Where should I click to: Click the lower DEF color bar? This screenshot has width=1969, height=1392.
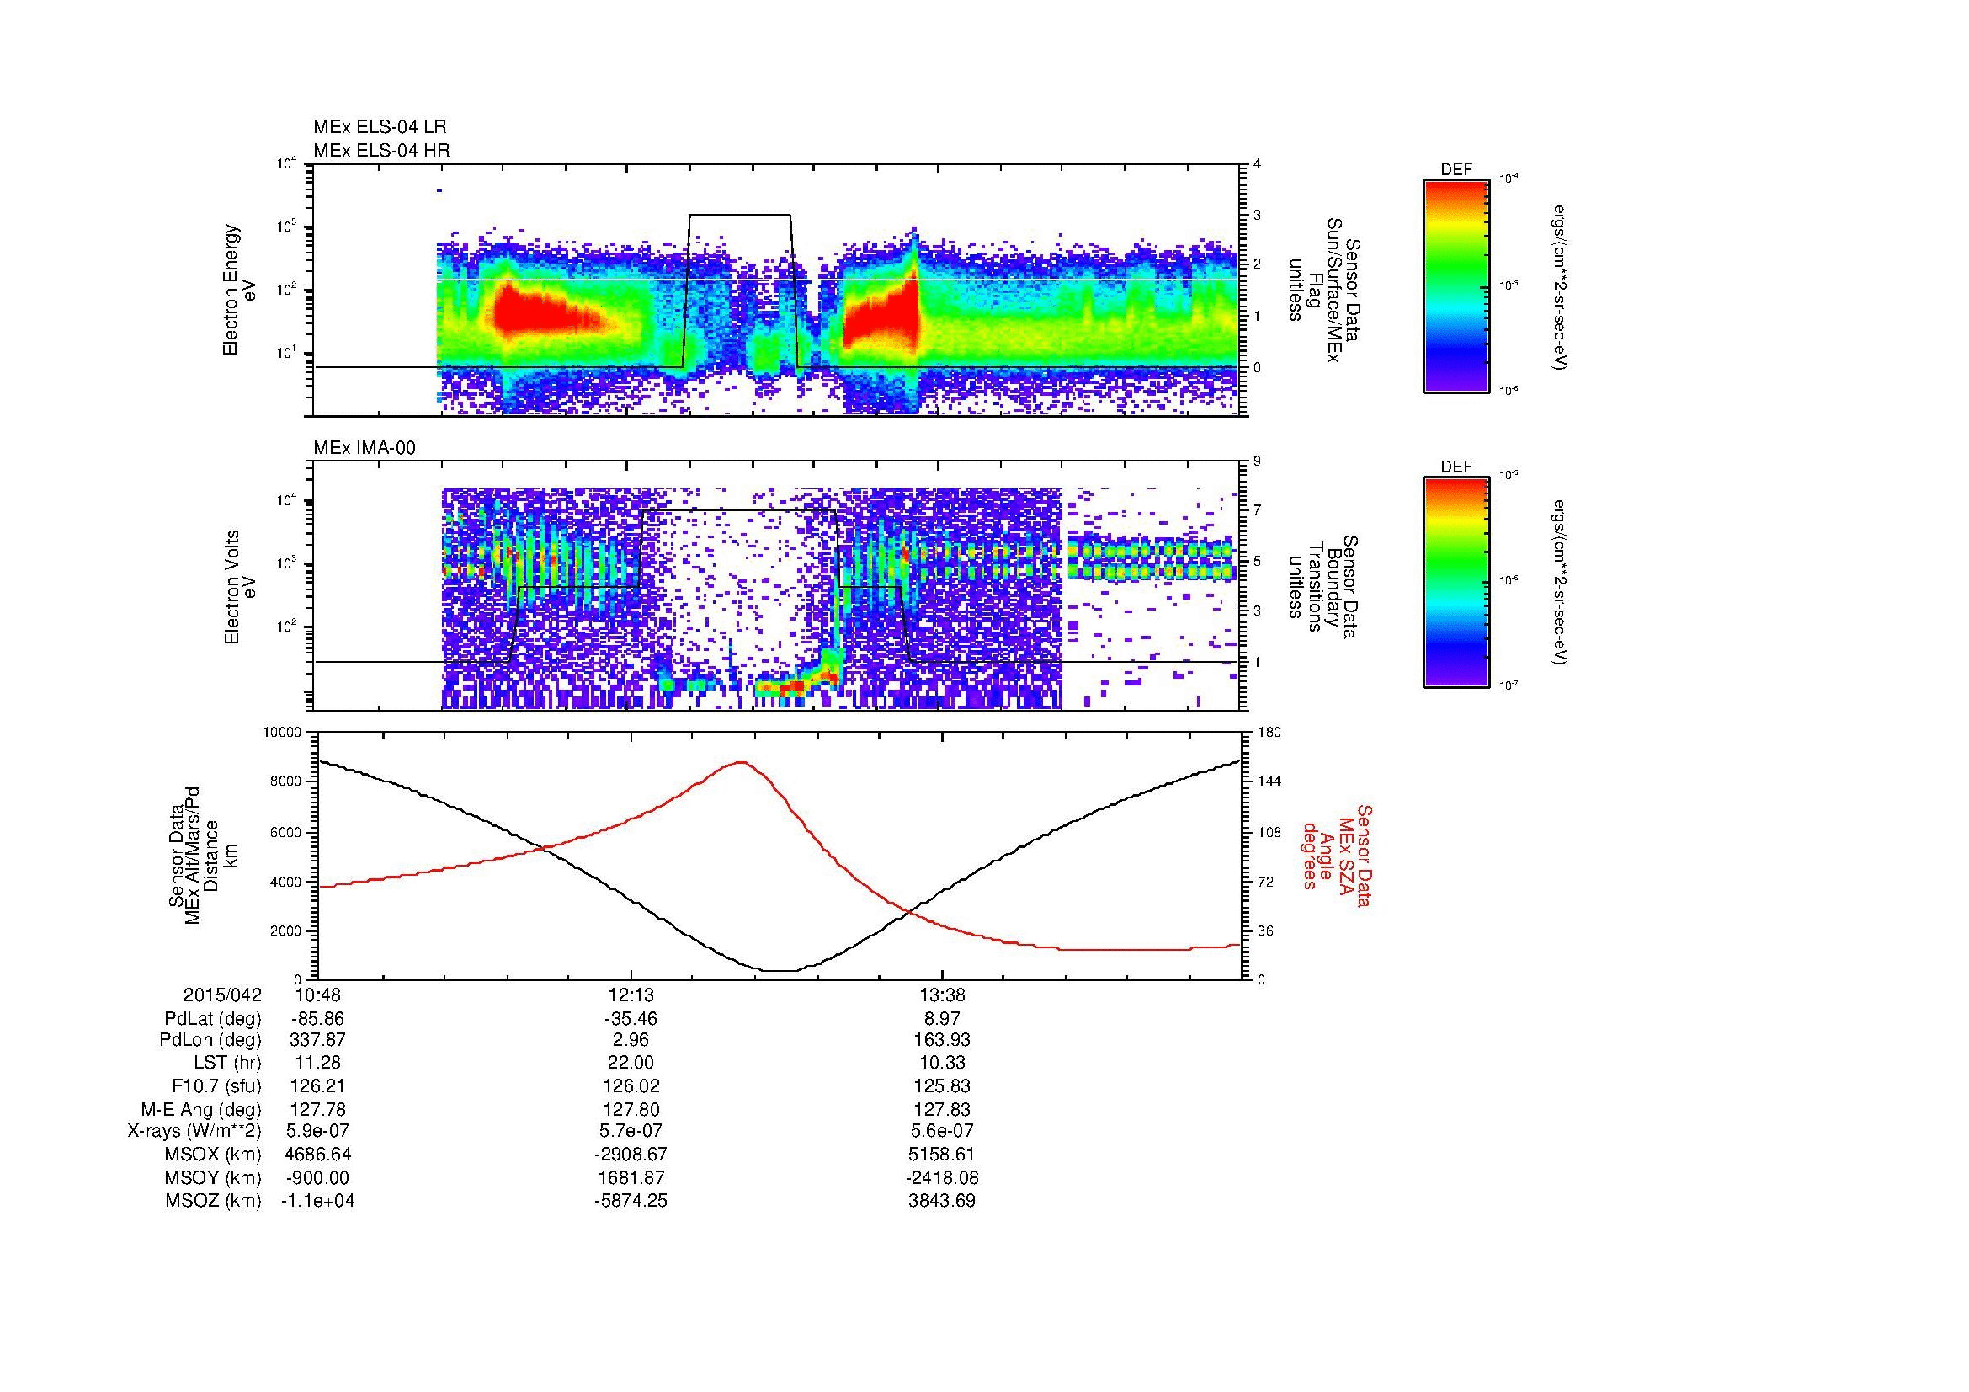(x=1456, y=583)
